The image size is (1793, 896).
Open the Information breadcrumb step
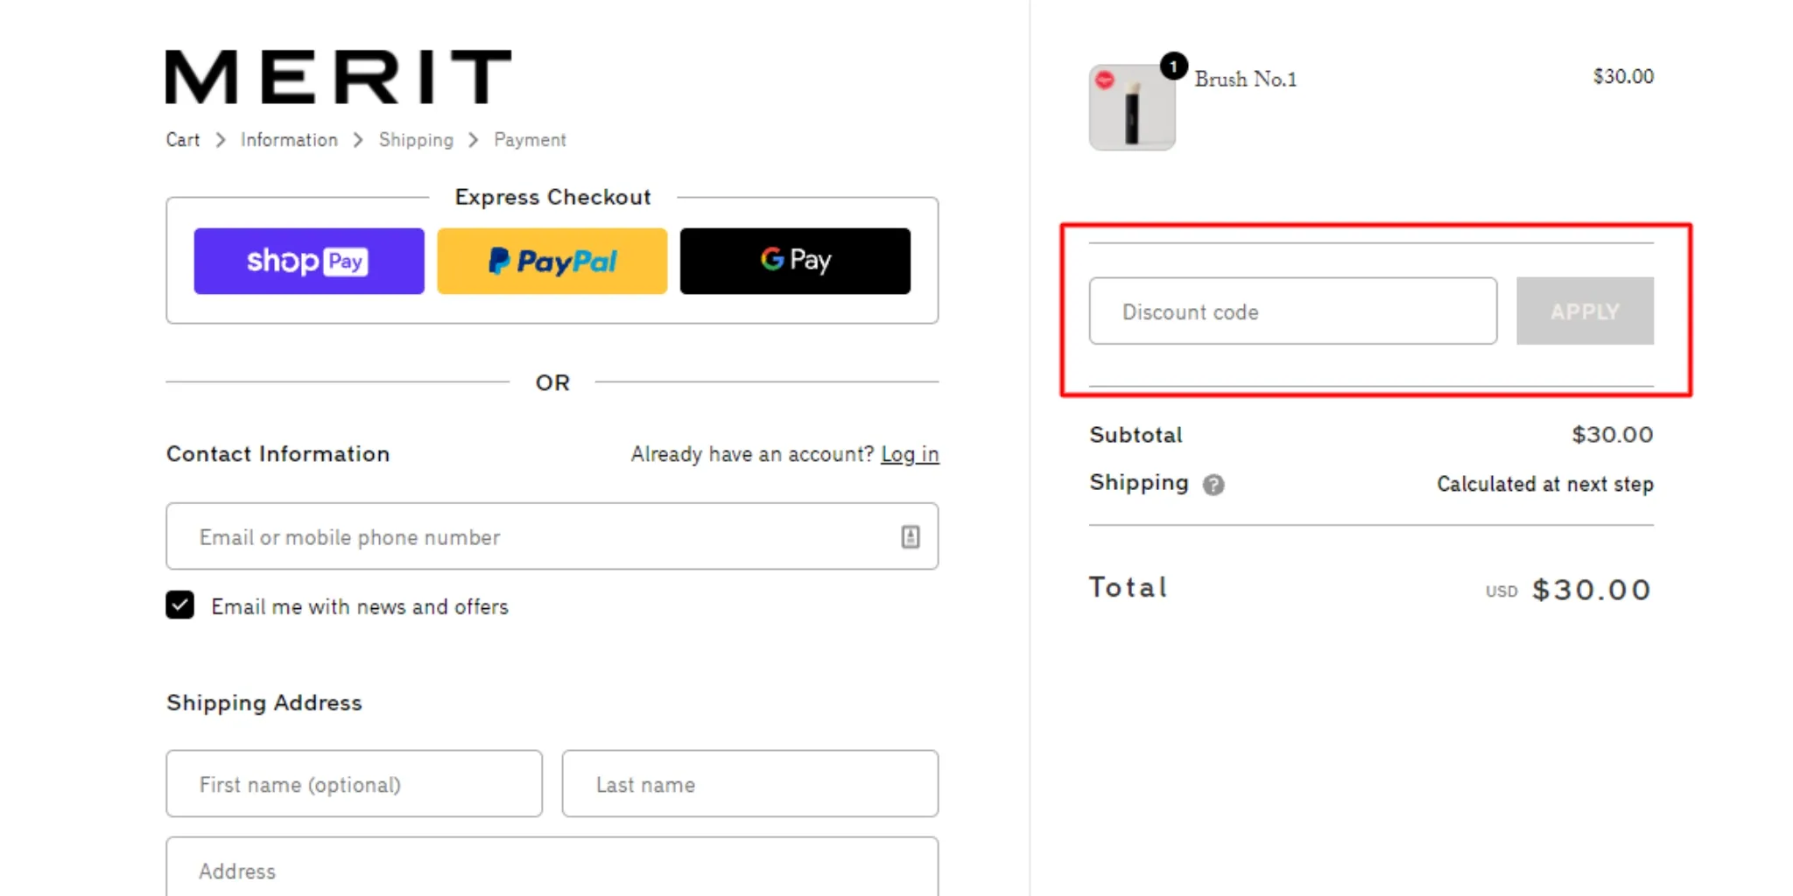tap(289, 140)
